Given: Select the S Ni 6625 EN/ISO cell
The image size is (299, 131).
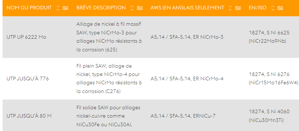Looking at the screenshot, I should [x=269, y=37].
